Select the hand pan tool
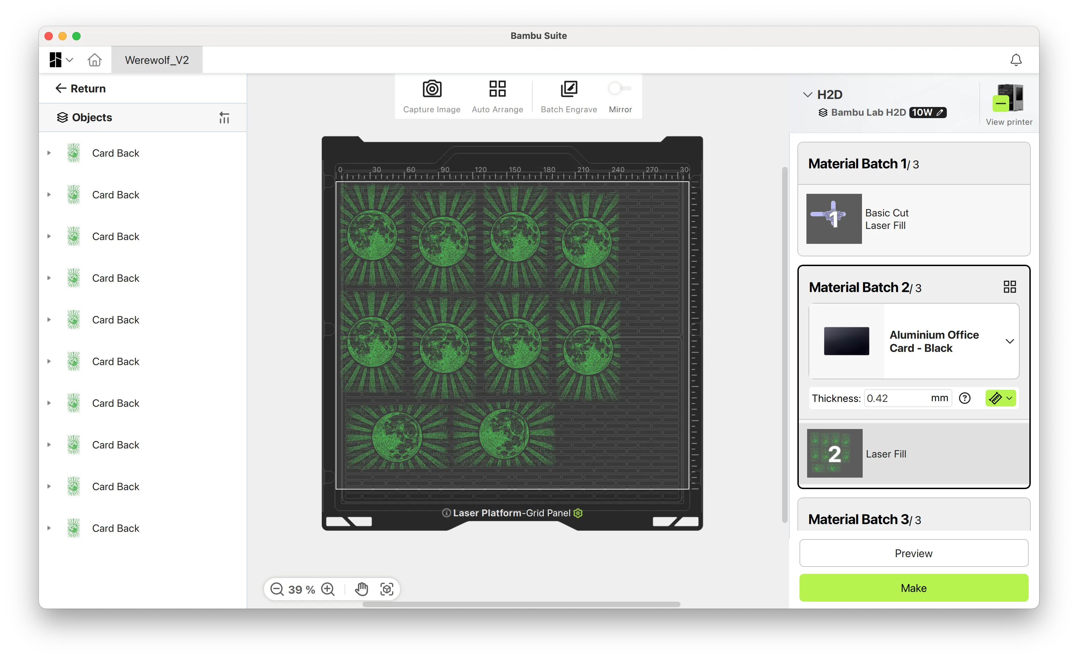Image resolution: width=1078 pixels, height=660 pixels. [x=362, y=589]
